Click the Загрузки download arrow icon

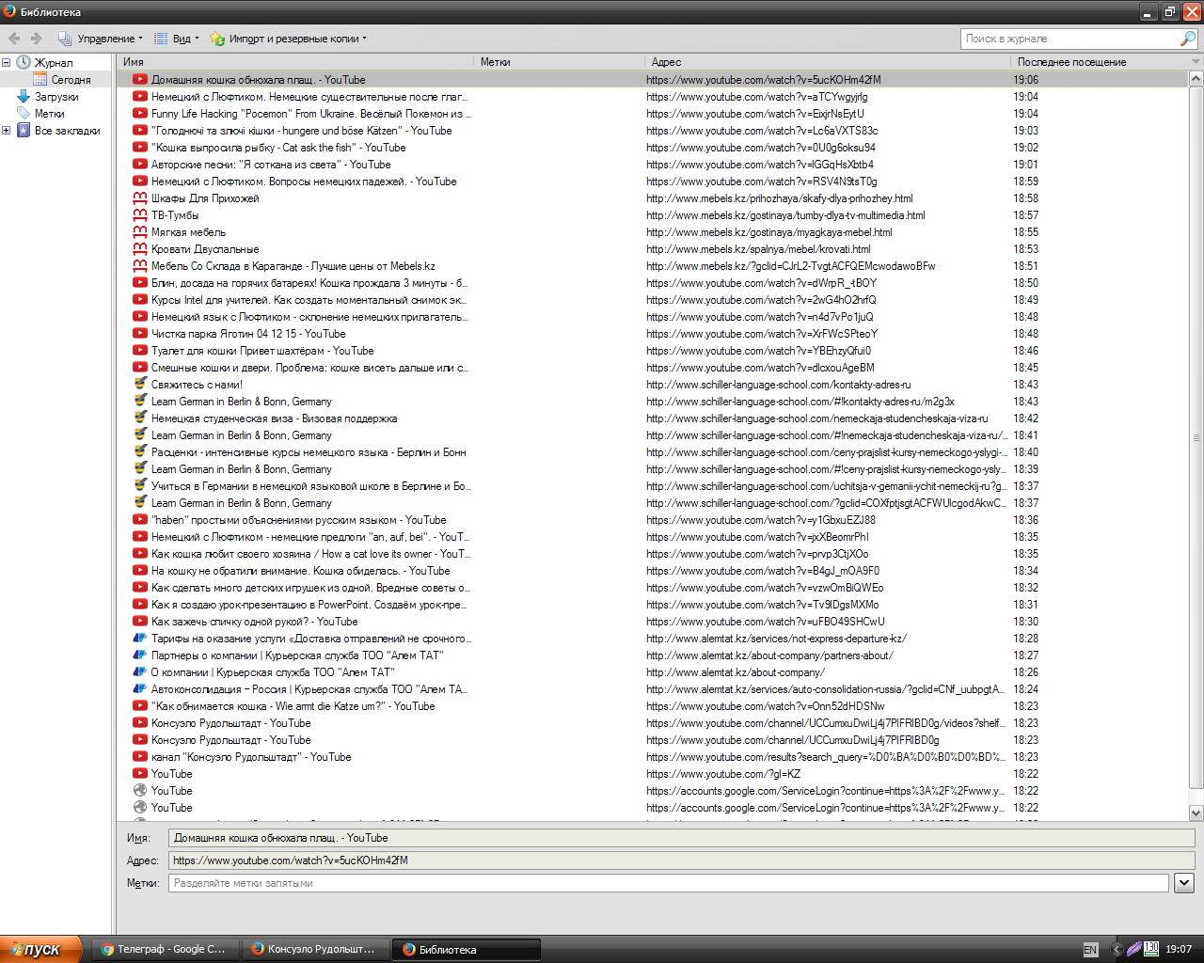pos(24,97)
